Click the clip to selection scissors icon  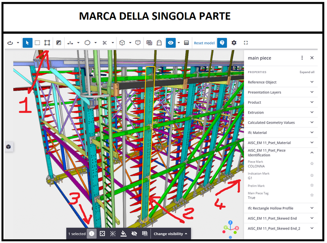point(113,234)
